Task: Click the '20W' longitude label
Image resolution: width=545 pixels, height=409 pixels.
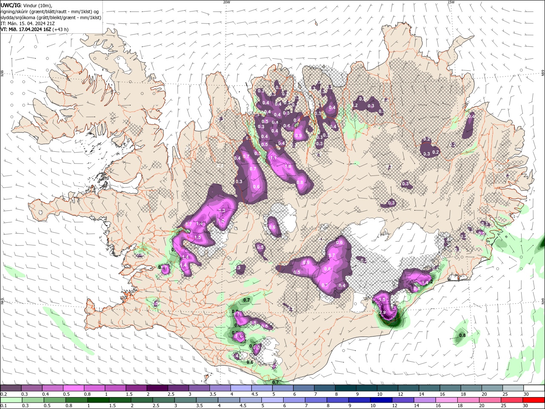Action: [227, 2]
